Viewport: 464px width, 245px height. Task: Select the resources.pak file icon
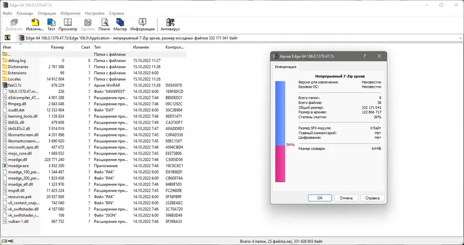pos(5,197)
